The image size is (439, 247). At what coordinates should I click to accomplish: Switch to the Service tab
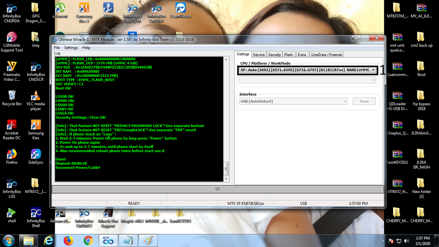tap(259, 55)
